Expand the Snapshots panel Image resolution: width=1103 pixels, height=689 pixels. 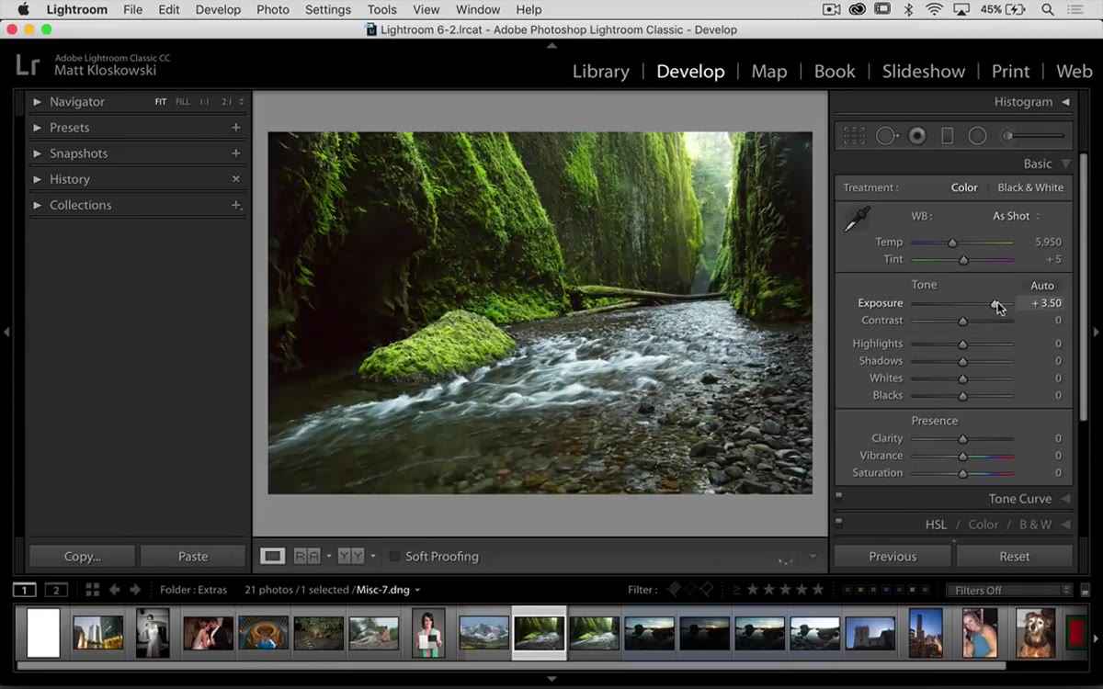[x=37, y=153]
